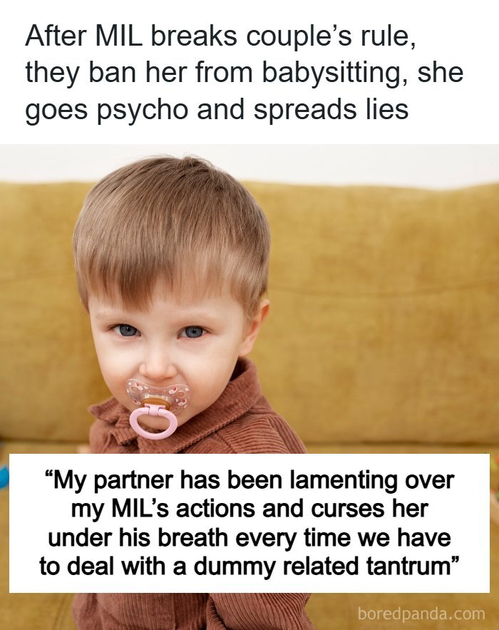Click the toddler's nose
This screenshot has width=499, height=630.
point(158,364)
